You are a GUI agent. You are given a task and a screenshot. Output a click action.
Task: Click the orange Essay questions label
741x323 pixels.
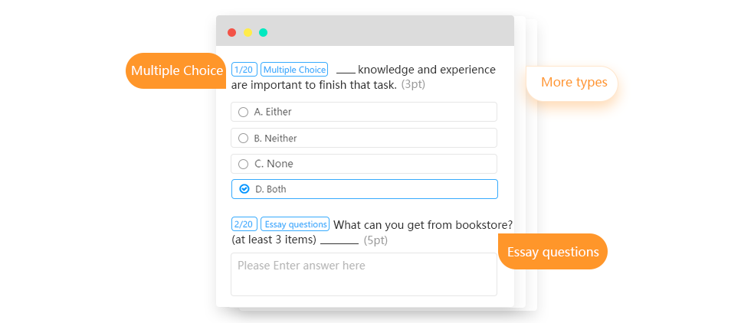pyautogui.click(x=552, y=251)
